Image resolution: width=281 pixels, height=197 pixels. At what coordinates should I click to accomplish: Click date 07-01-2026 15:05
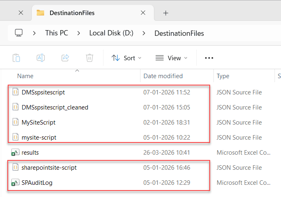point(167,107)
